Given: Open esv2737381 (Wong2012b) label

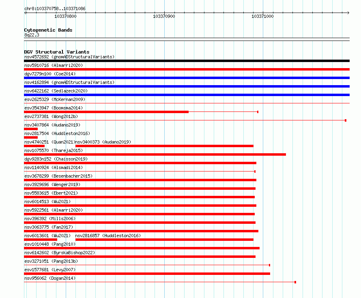Looking at the screenshot, I should point(51,116).
